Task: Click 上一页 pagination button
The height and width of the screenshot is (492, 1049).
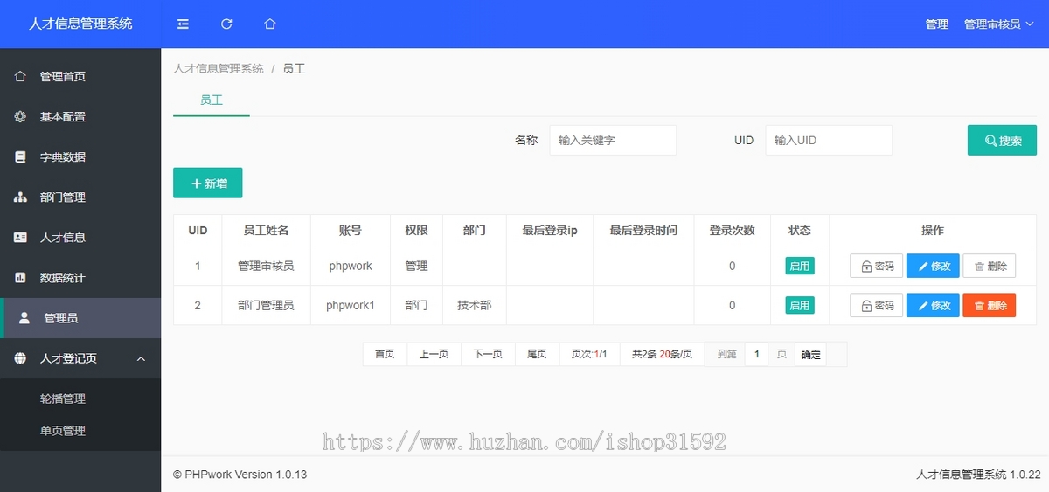Action: (434, 354)
